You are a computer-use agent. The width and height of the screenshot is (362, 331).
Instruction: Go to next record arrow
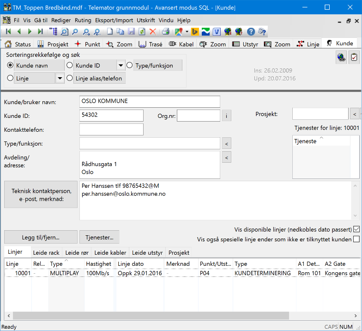30,31
